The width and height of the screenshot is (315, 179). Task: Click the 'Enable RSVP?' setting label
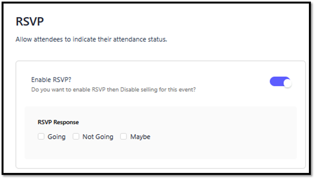[x=51, y=79]
